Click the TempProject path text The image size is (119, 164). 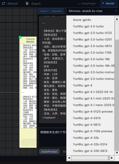tap(86, 4)
